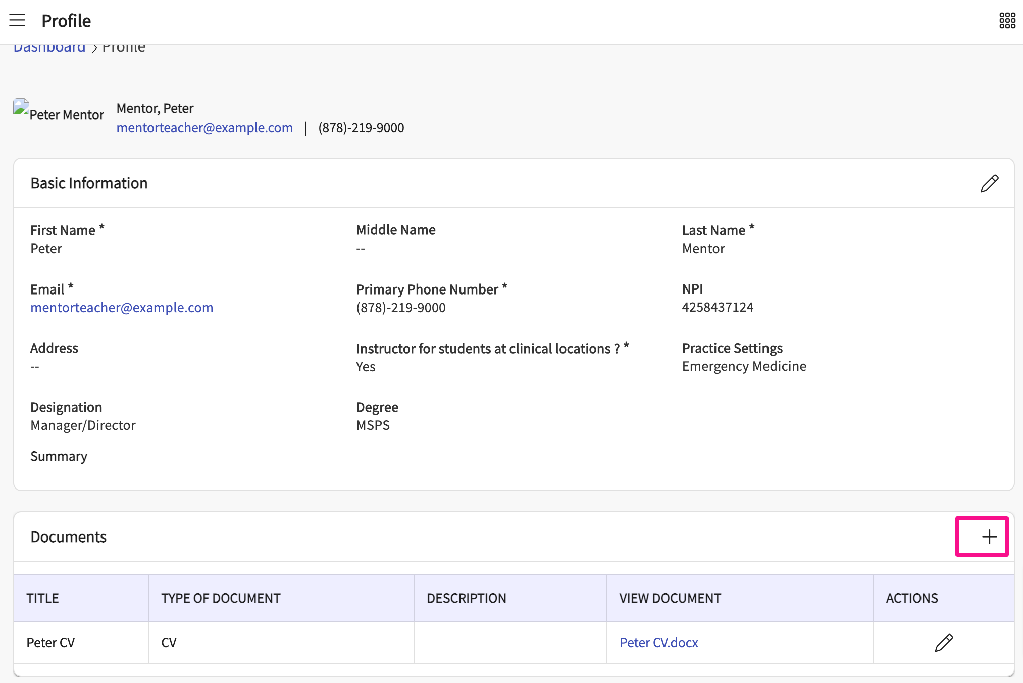The width and height of the screenshot is (1023, 683).
Task: Open Peter CV.docx document link
Action: point(658,643)
